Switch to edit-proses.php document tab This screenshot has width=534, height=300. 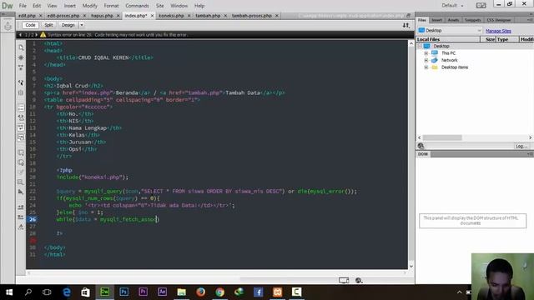click(x=63, y=16)
